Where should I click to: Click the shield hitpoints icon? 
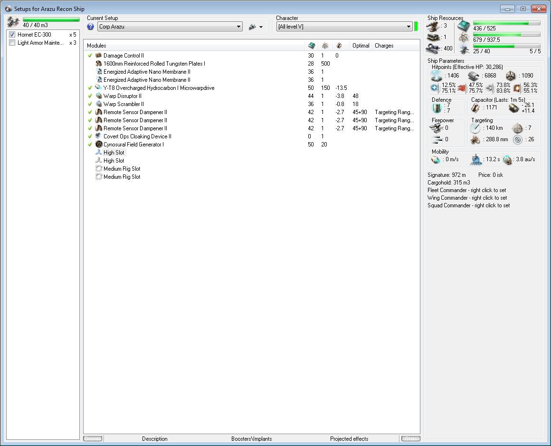click(436, 76)
